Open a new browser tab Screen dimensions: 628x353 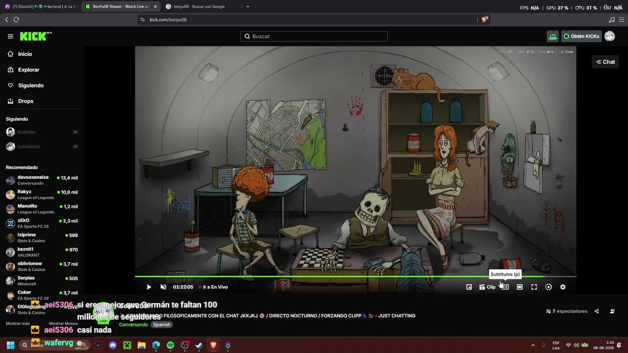248,6
